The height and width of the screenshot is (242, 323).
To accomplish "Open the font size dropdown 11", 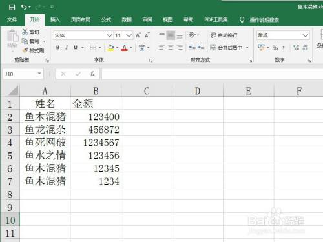I will click(x=129, y=35).
